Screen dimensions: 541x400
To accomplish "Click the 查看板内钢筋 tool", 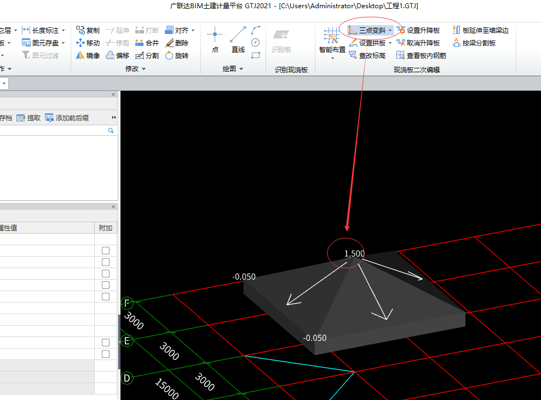I will point(421,55).
